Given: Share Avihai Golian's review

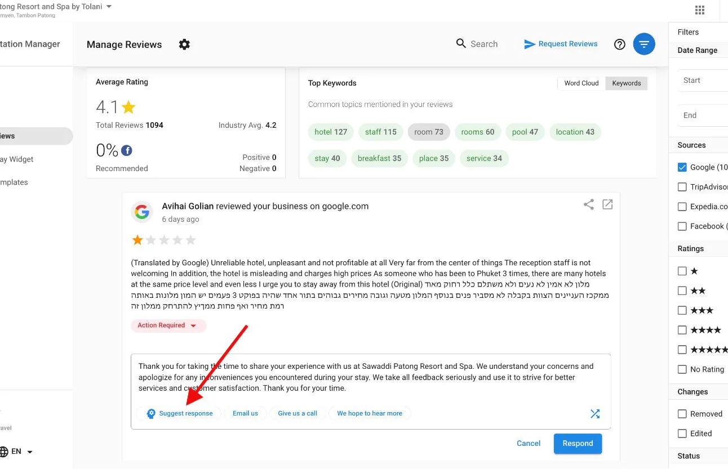Looking at the screenshot, I should [x=589, y=204].
